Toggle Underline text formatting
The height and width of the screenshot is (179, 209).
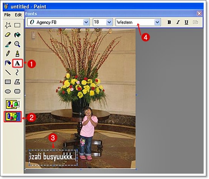tap(186, 22)
